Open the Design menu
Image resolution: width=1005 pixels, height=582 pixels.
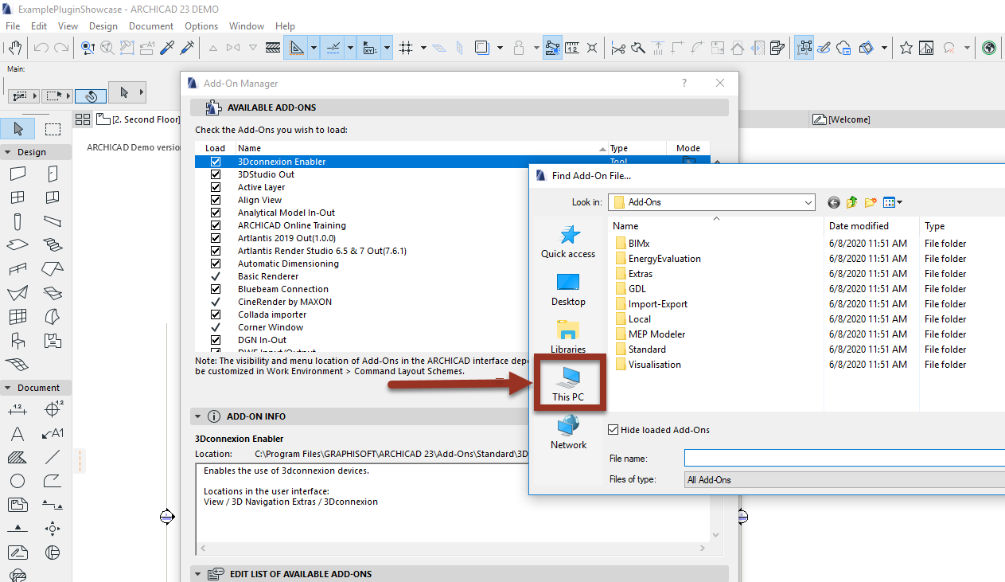tap(103, 26)
